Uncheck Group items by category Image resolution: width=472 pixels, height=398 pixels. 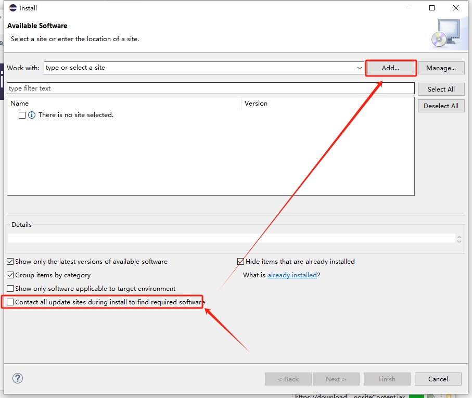click(10, 275)
